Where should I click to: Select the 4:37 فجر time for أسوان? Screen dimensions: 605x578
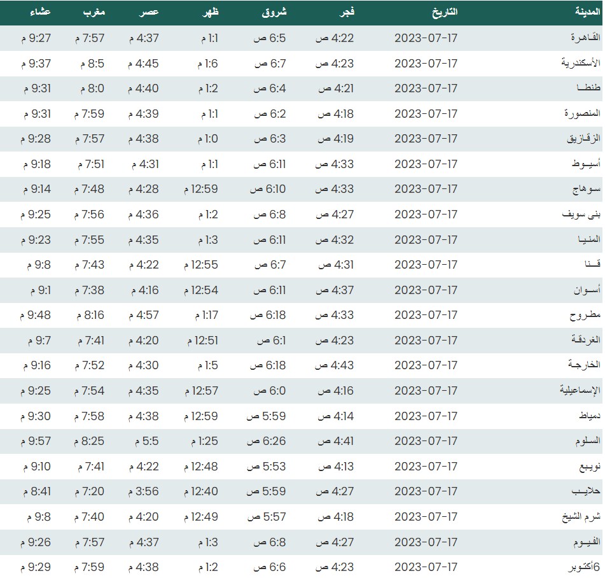[x=335, y=290]
